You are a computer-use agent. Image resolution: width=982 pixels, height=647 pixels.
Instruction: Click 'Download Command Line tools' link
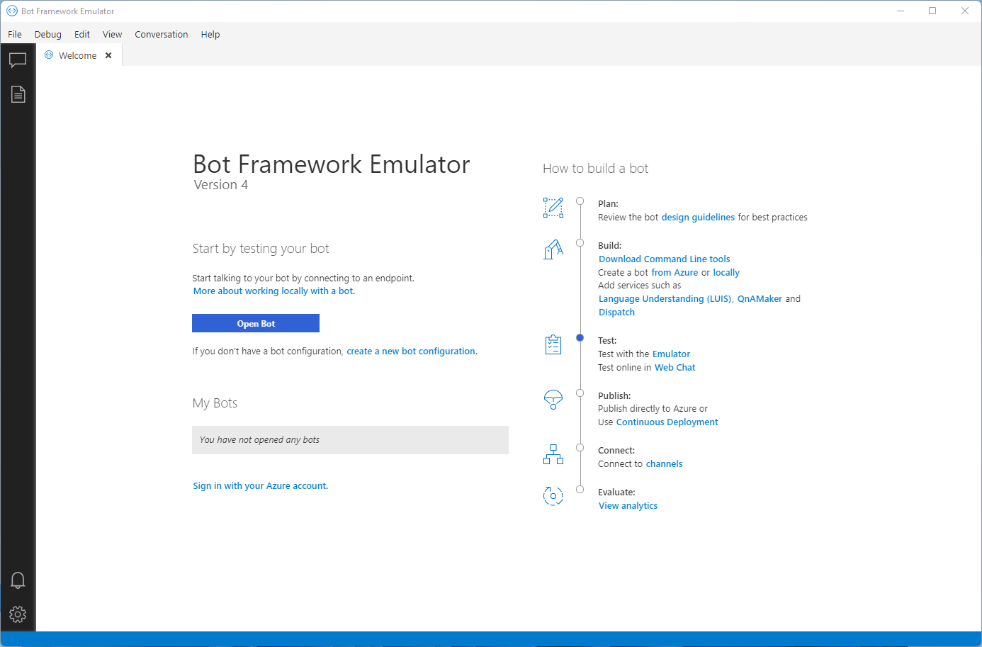664,259
